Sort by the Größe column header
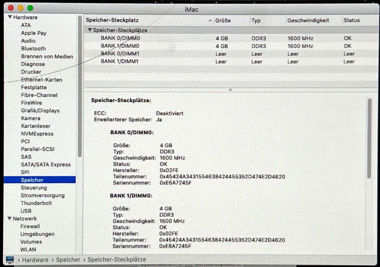The height and width of the screenshot is (267, 380). pyautogui.click(x=223, y=21)
